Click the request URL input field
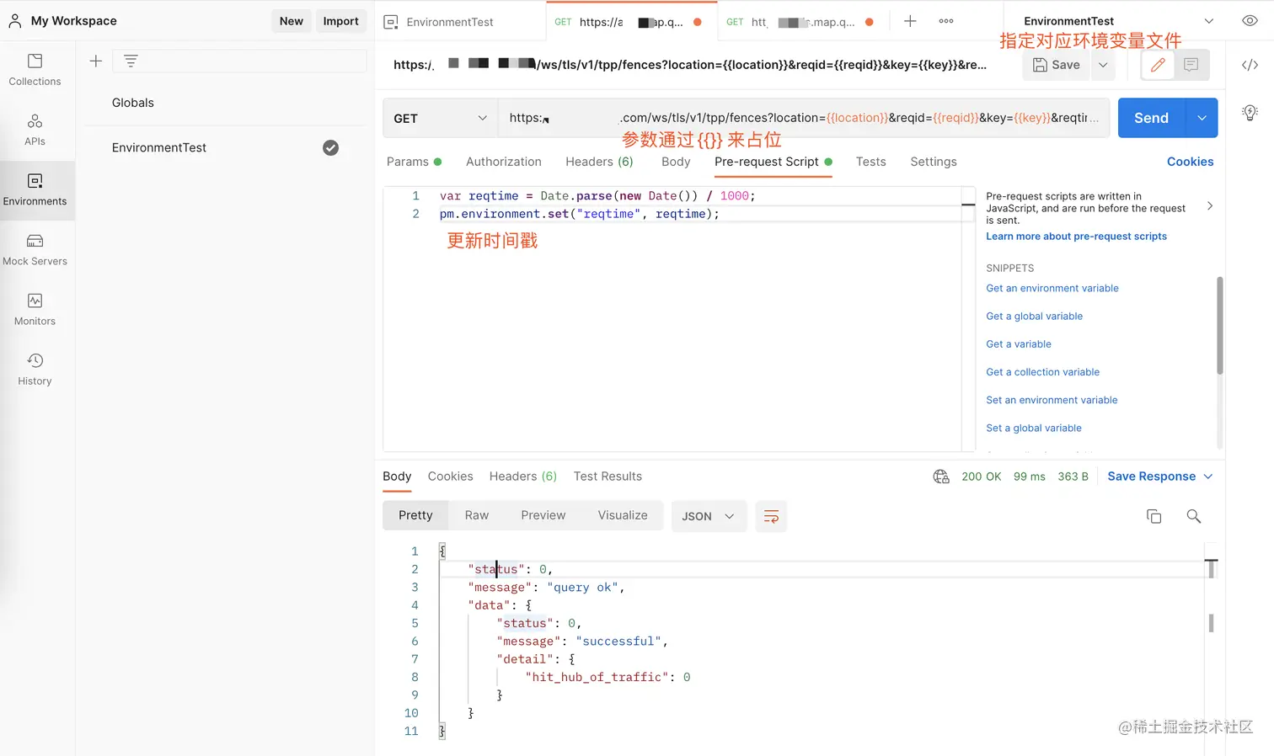The height and width of the screenshot is (756, 1274). (804, 118)
